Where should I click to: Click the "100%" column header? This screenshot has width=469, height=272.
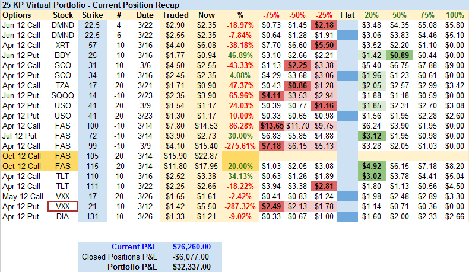[x=454, y=14]
